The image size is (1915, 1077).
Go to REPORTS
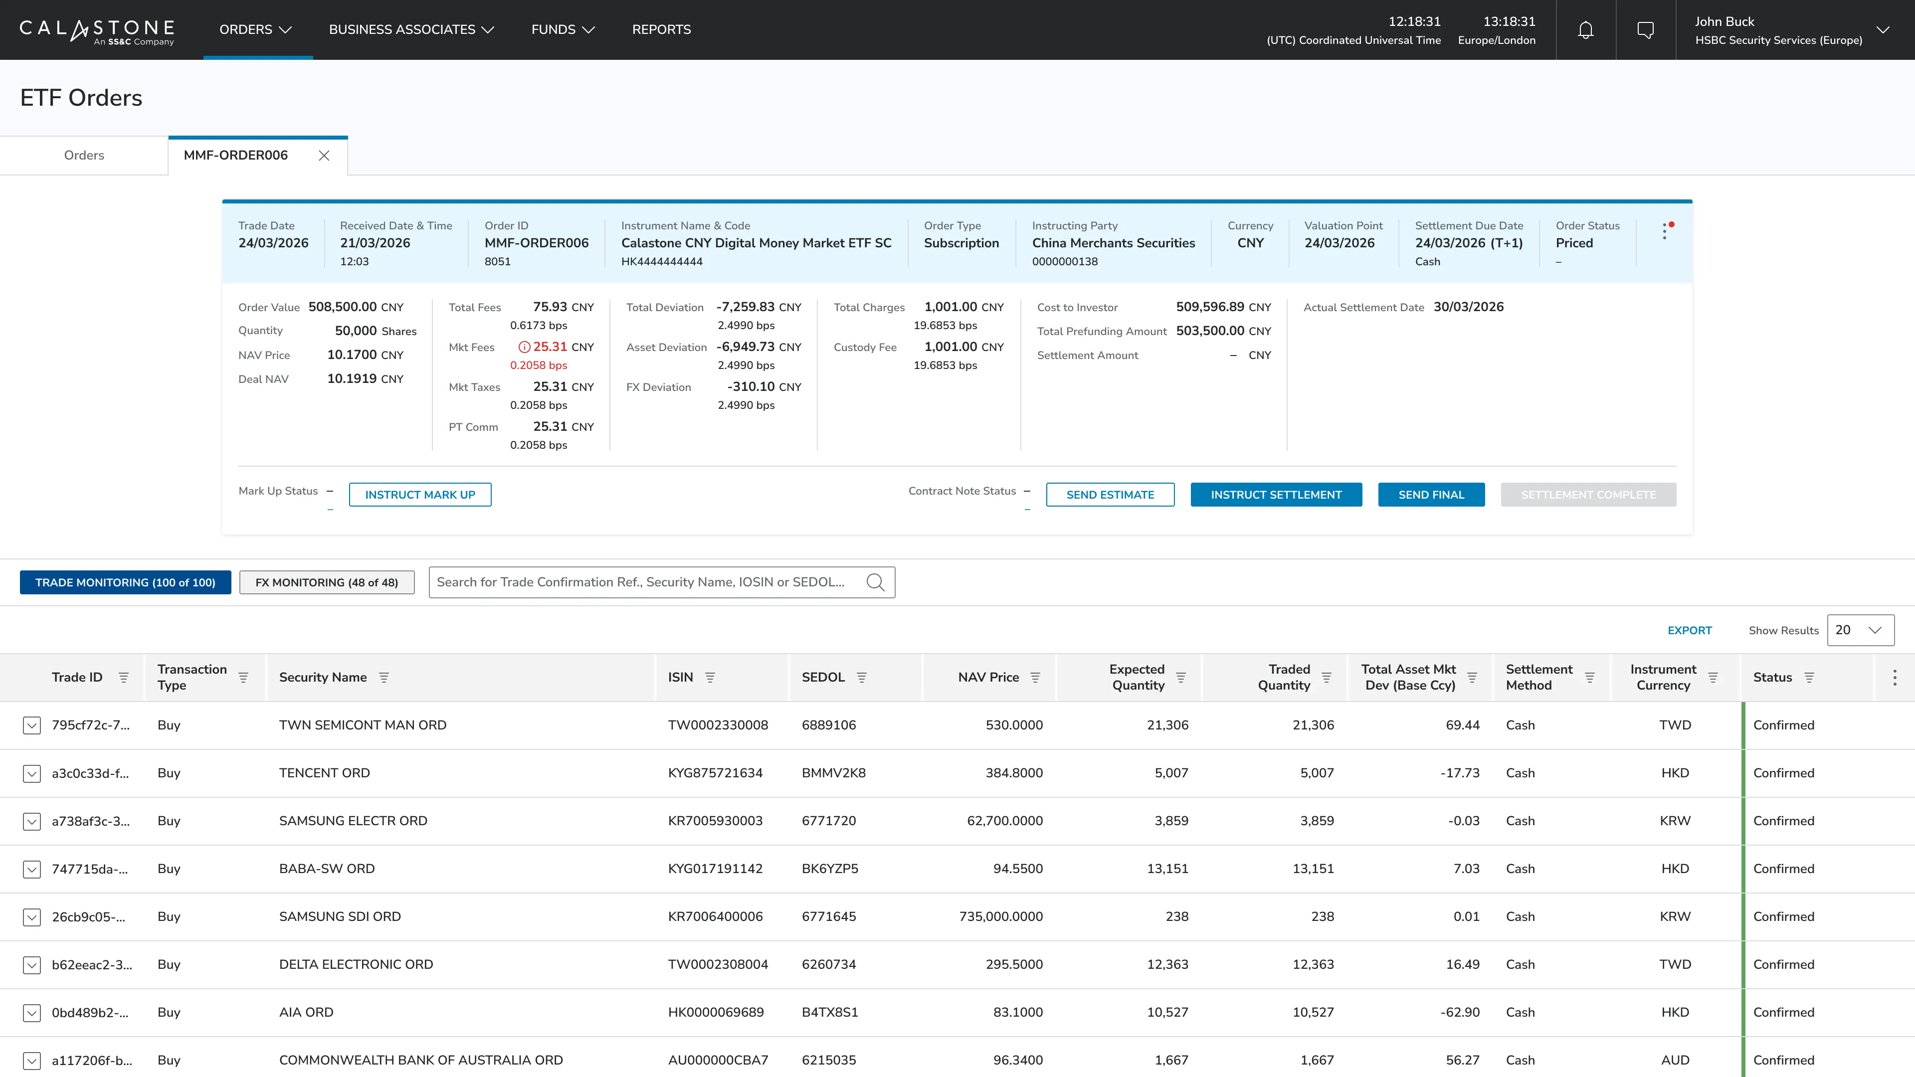point(661,30)
